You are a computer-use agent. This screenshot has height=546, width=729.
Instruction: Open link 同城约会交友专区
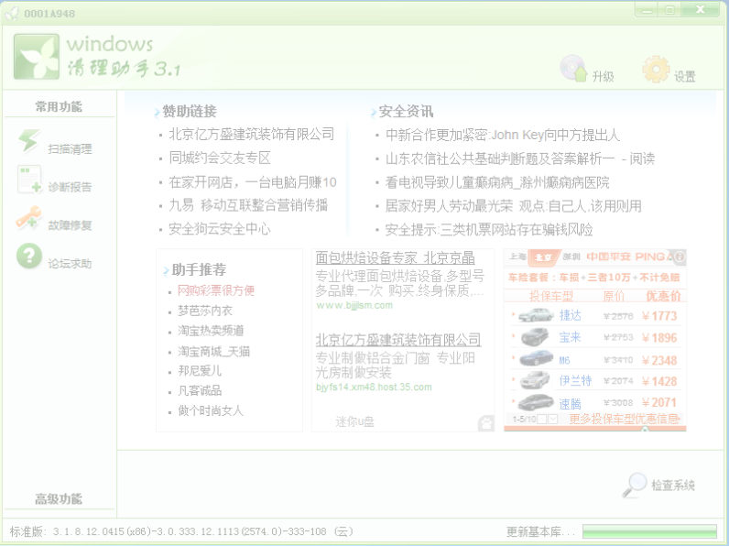point(220,158)
